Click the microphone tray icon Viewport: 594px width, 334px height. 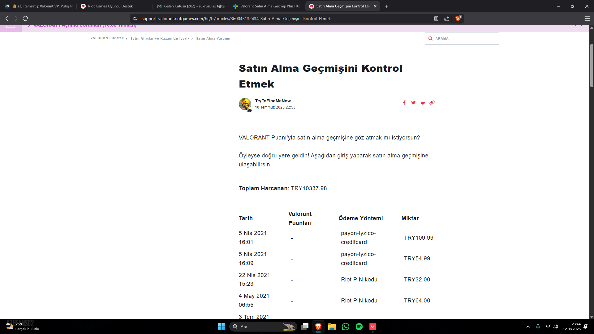(x=538, y=327)
